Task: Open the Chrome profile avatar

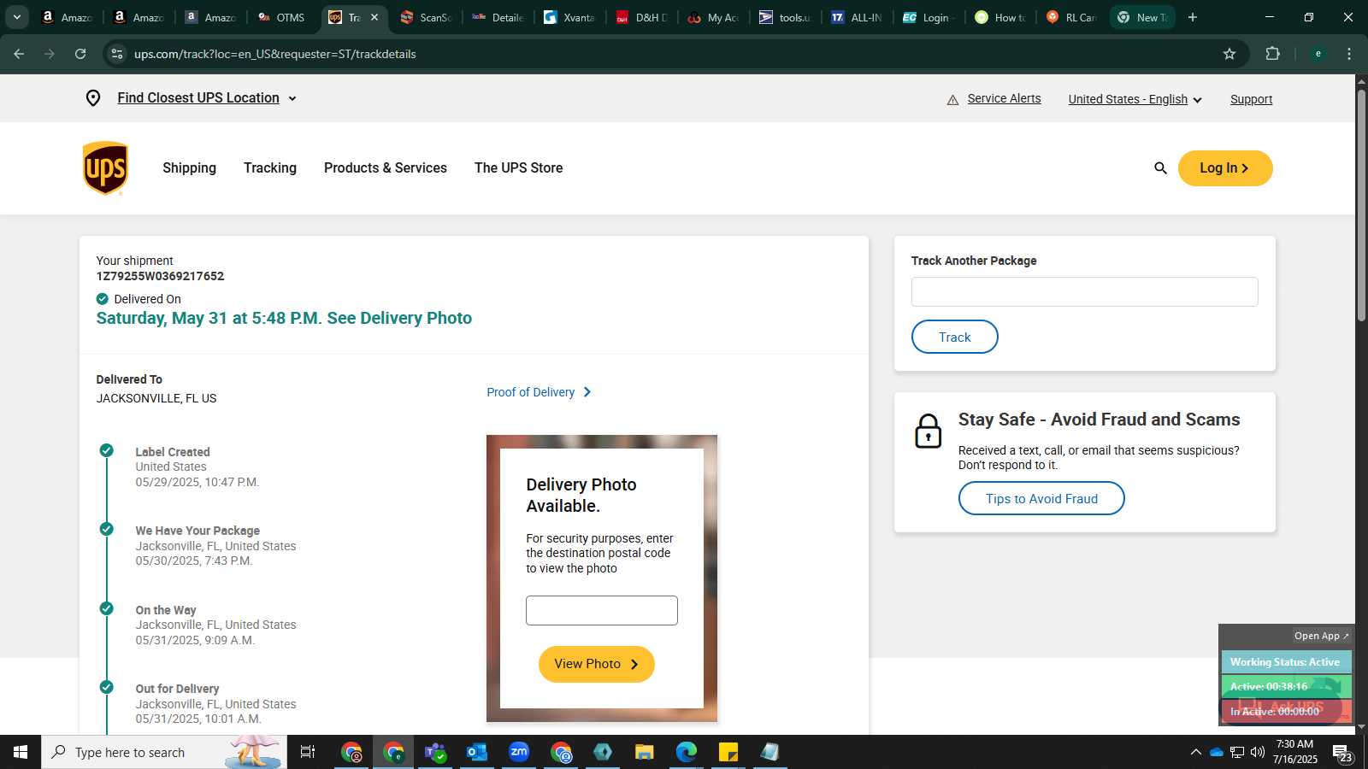Action: 1318,54
